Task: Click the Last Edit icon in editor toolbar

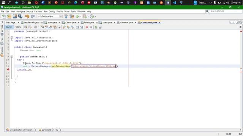Action: pos(26,27)
